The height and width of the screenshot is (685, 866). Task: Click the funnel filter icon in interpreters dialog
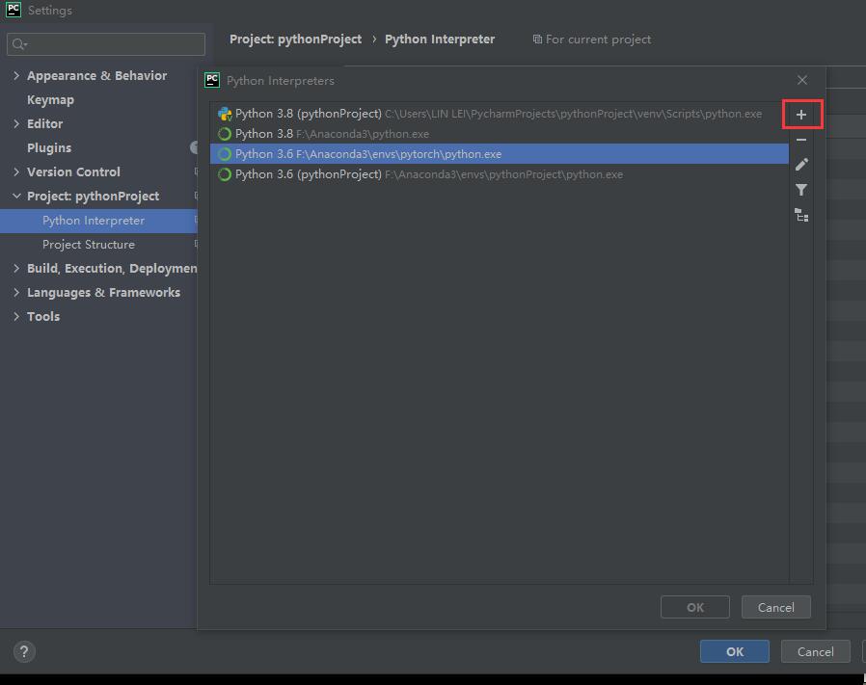click(801, 189)
